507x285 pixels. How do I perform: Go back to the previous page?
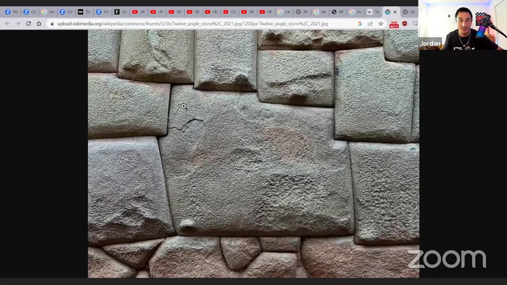click(7, 24)
